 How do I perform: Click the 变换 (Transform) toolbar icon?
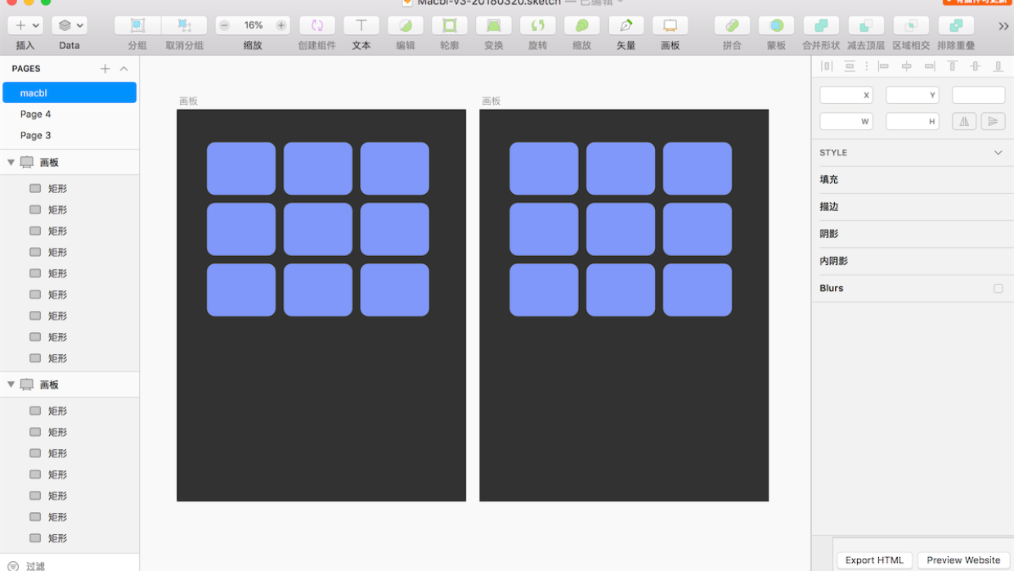click(494, 25)
